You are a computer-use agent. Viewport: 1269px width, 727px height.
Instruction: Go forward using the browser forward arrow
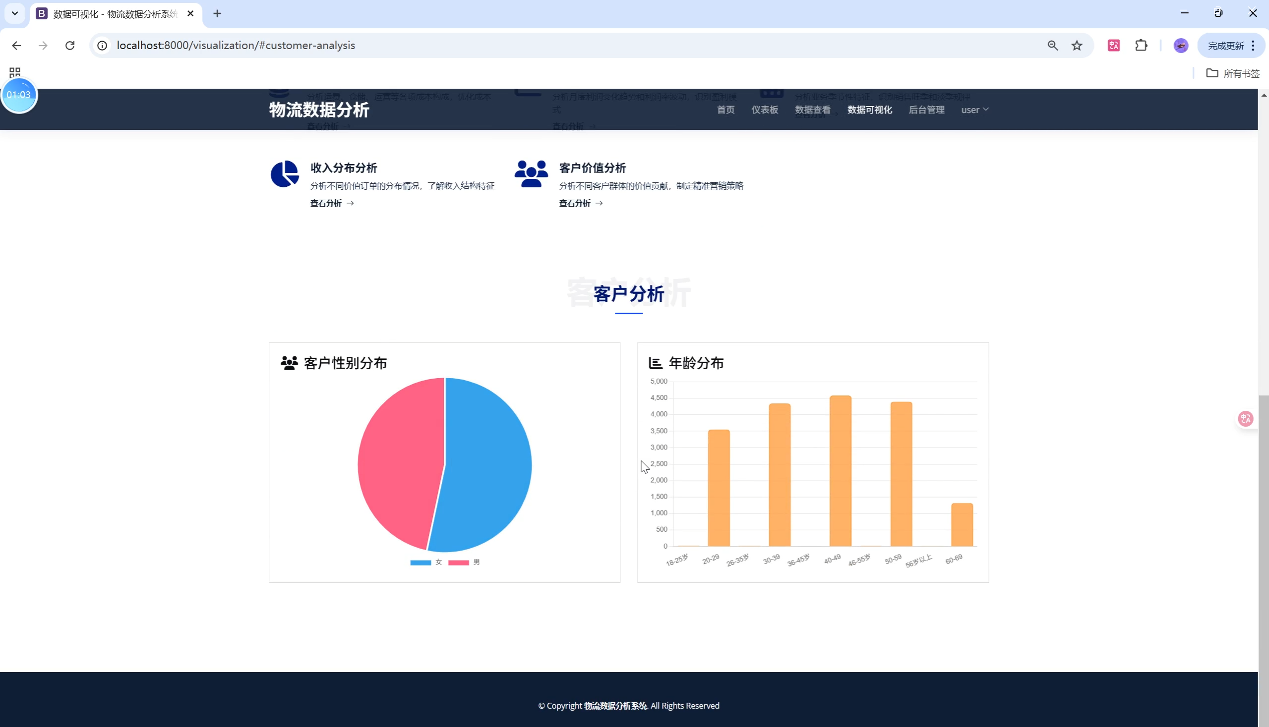[x=43, y=46]
